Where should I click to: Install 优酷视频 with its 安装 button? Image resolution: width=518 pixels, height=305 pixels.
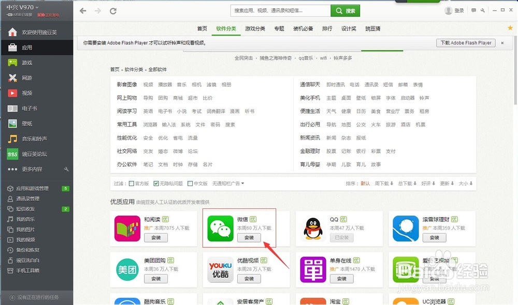click(x=249, y=279)
